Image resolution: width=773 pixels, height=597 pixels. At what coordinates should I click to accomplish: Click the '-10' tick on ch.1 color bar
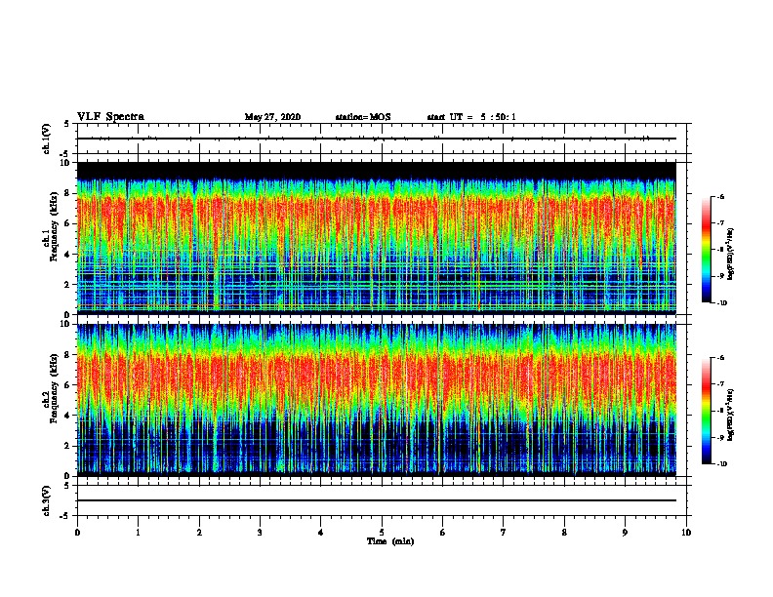(721, 303)
